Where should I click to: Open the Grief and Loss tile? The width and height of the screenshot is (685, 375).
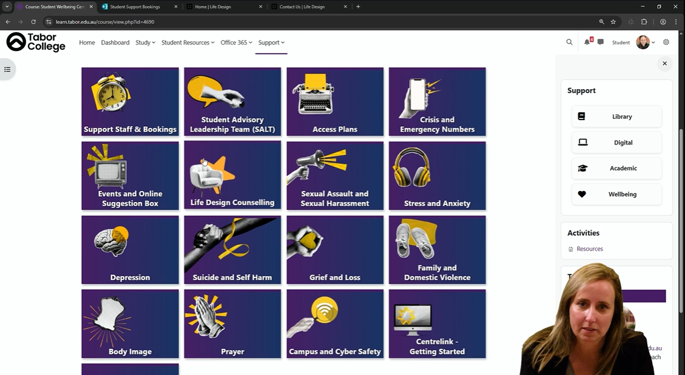335,249
